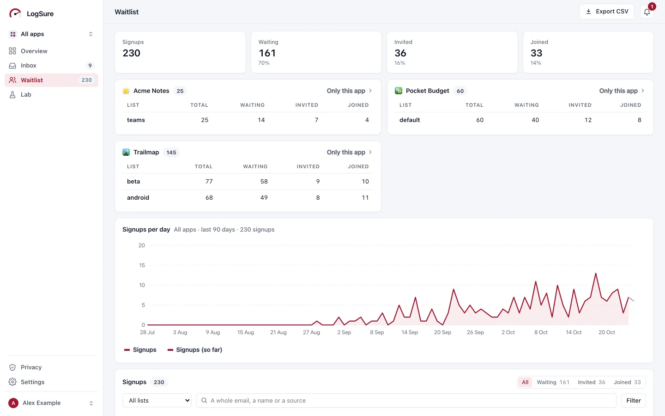665x416 pixels.
Task: Click the All apps grid icon
Action: click(13, 34)
